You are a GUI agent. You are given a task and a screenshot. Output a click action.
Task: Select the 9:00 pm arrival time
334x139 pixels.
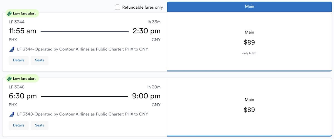pos(146,96)
